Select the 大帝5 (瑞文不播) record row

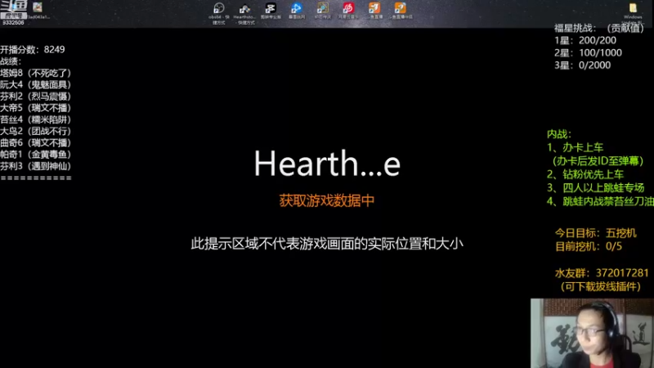(x=36, y=108)
